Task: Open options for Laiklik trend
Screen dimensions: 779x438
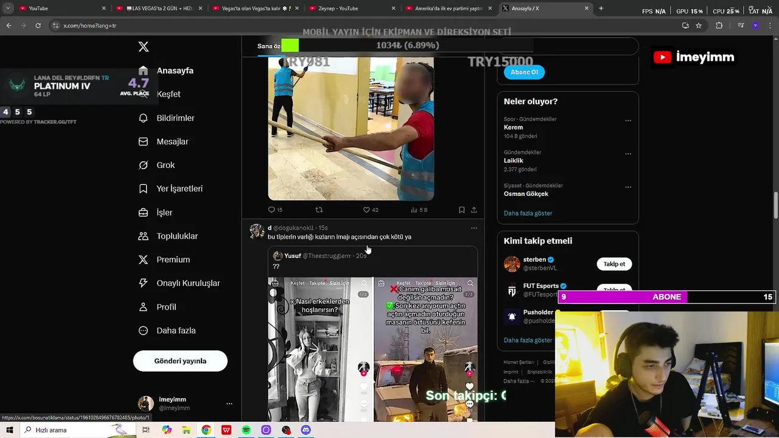Action: [628, 154]
